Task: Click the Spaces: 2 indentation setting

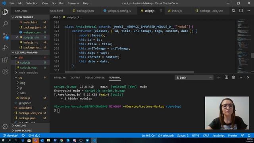Action: [183, 135]
